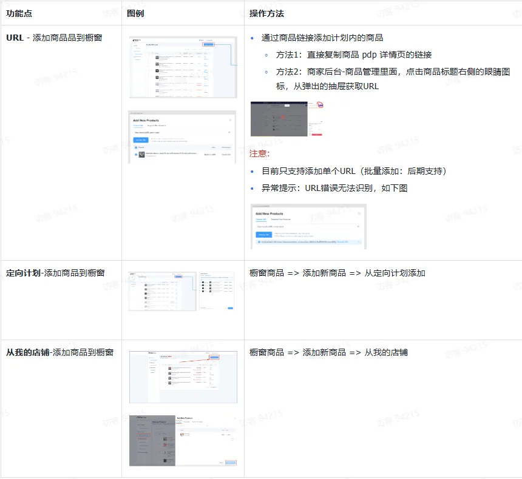Open the dark-sidebar 从我的店铺 screenshot thumbnail
Image resolution: width=522 pixels, height=479 pixels.
click(x=183, y=440)
